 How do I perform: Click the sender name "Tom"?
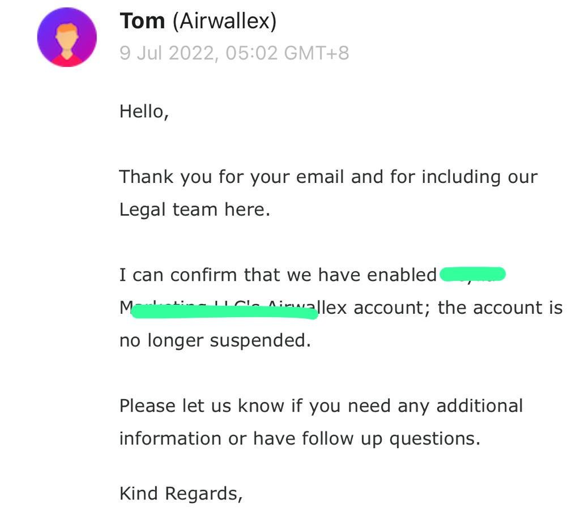[142, 22]
